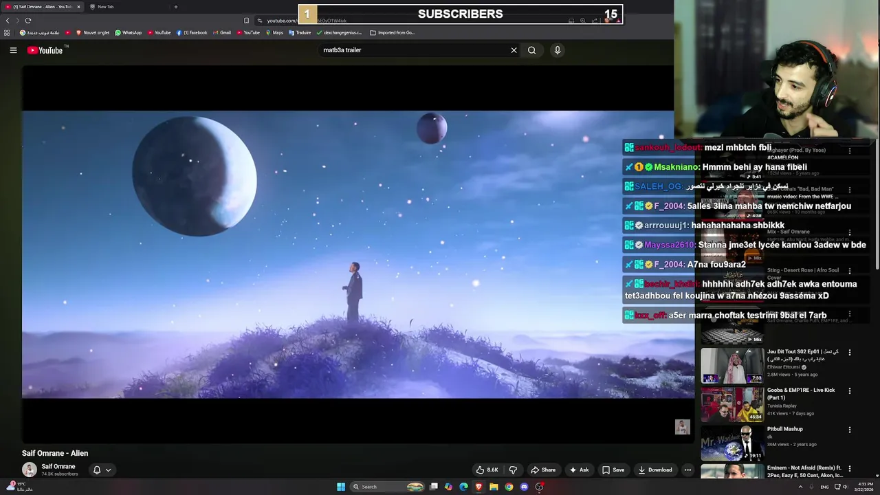Expand notification options chevron

(x=108, y=470)
